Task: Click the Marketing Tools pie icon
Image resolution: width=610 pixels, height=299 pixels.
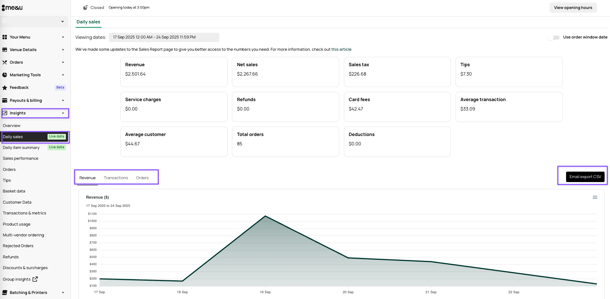Action: click(5, 75)
